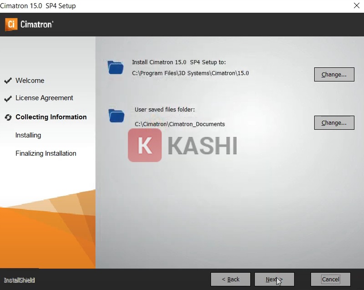Click the checkmark icon beside License Agreement
This screenshot has height=290, width=364.
click(x=8, y=98)
